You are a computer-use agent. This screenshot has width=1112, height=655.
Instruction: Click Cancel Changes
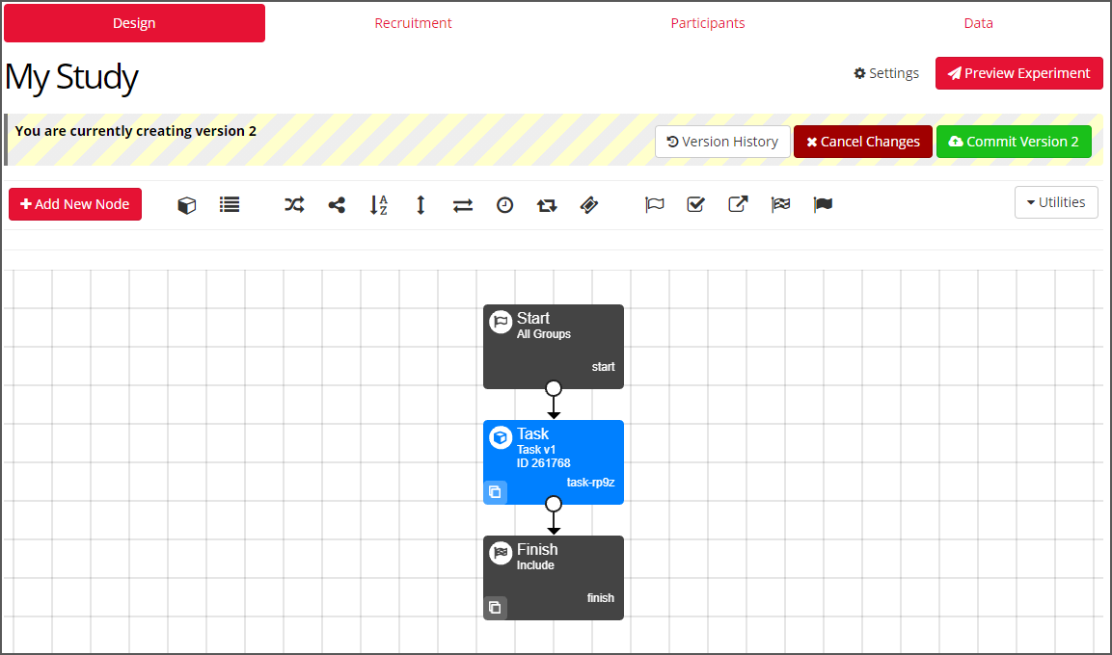click(x=862, y=141)
